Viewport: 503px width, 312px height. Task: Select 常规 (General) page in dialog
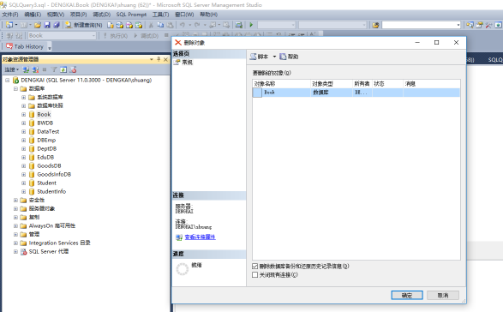pyautogui.click(x=188, y=63)
